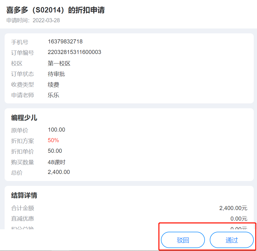257x251 pixels.
Task: Click the 购买数量 label
Action: tap(23, 162)
